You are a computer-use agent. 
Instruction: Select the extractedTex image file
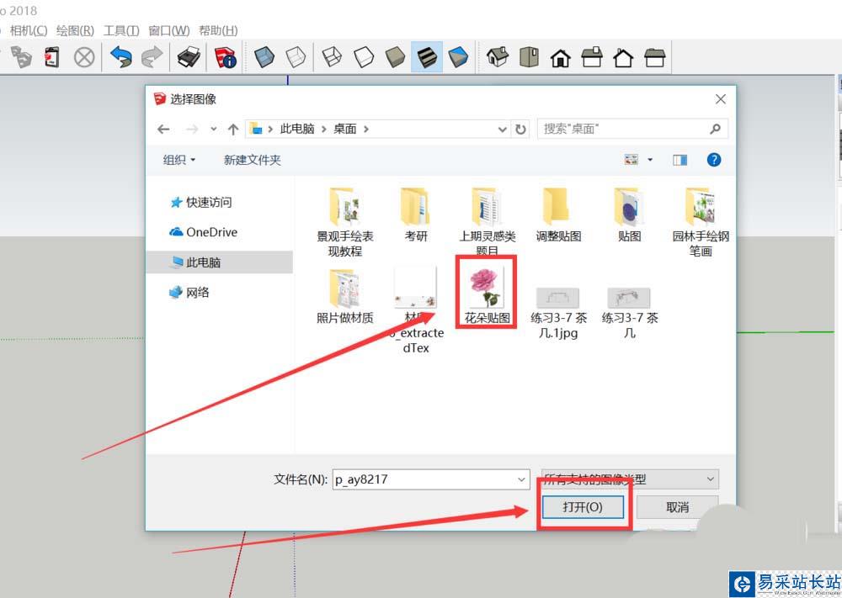pos(416,310)
